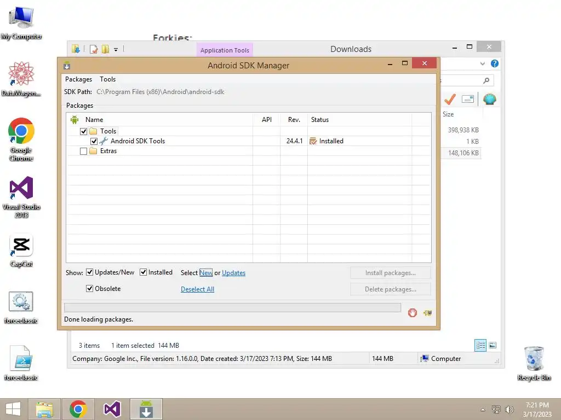This screenshot has width=561, height=420.
Task: Open the Packages menu
Action: pyautogui.click(x=78, y=79)
